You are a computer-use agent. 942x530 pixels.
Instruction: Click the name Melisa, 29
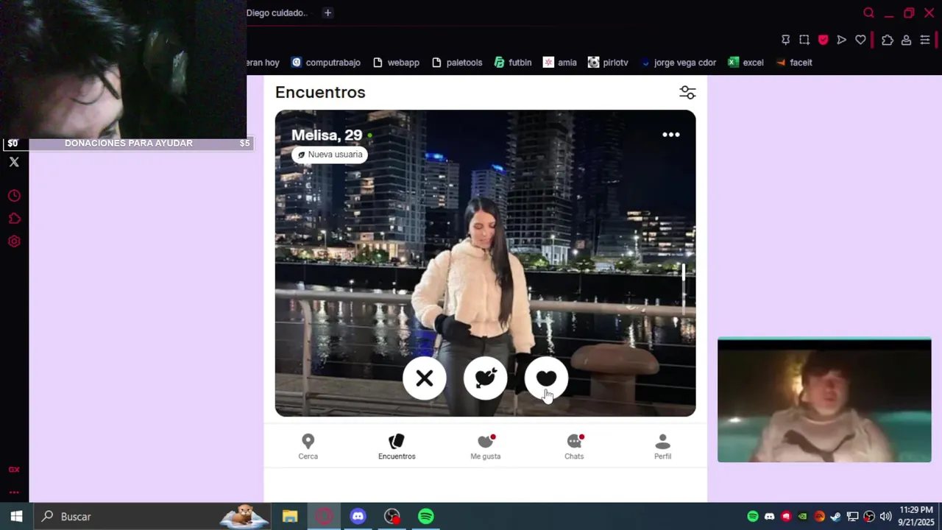point(327,135)
